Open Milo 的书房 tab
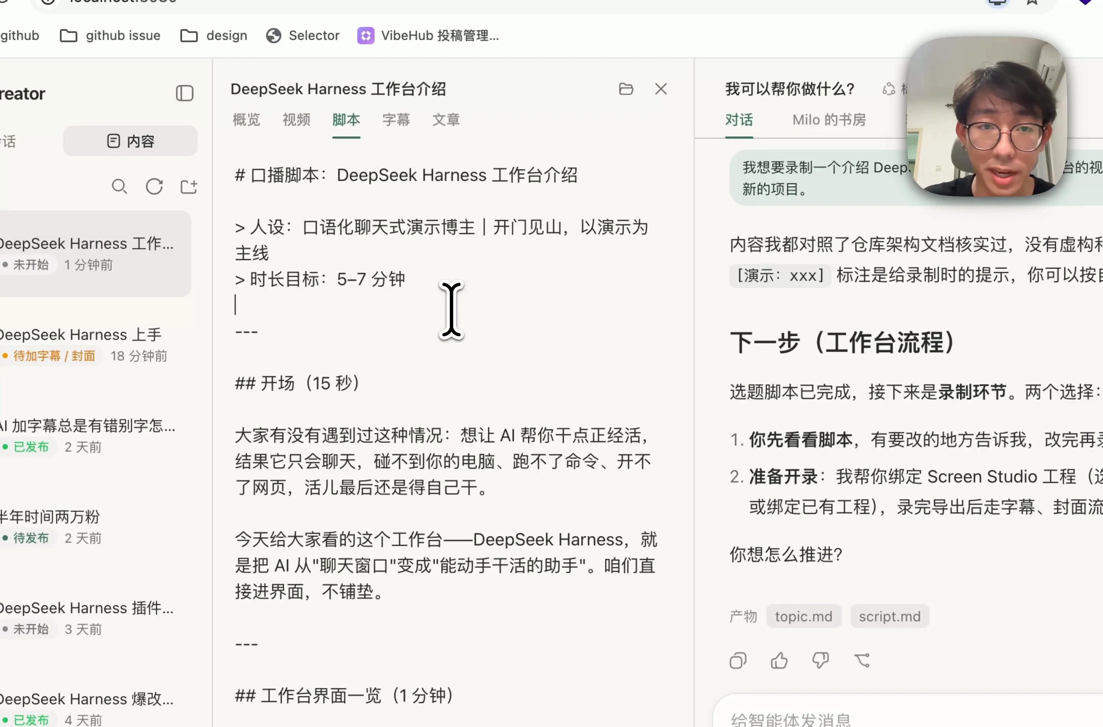Screen dimensions: 1103x727 (x=829, y=119)
